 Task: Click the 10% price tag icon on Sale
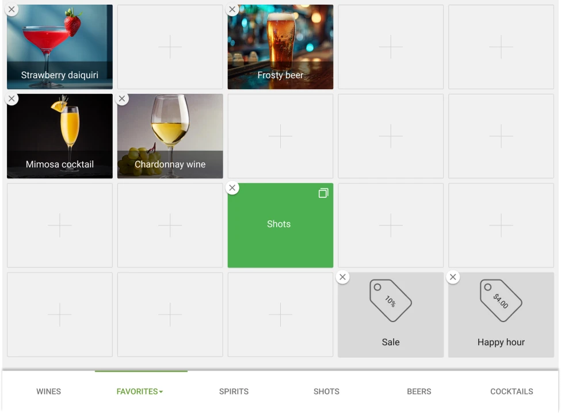tap(390, 300)
